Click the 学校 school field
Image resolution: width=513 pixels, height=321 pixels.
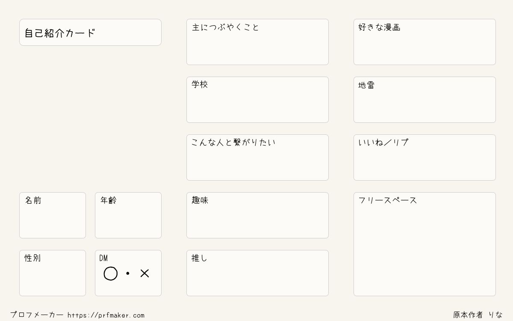pos(257,100)
